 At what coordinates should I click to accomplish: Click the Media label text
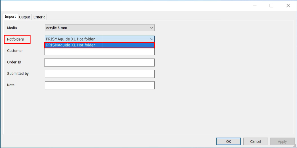coord(12,28)
